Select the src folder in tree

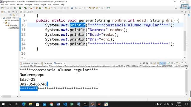click(x=8, y=23)
